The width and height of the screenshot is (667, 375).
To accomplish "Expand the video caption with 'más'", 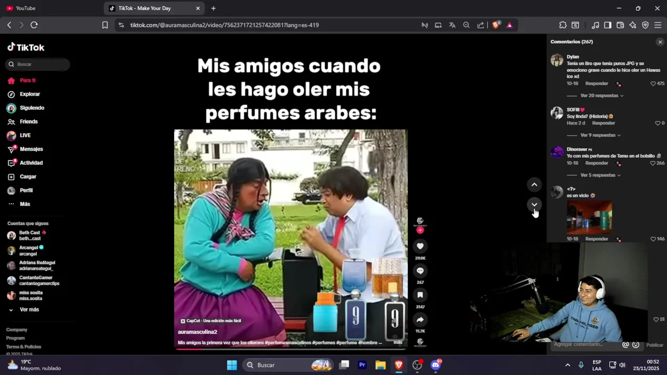I will [x=398, y=342].
